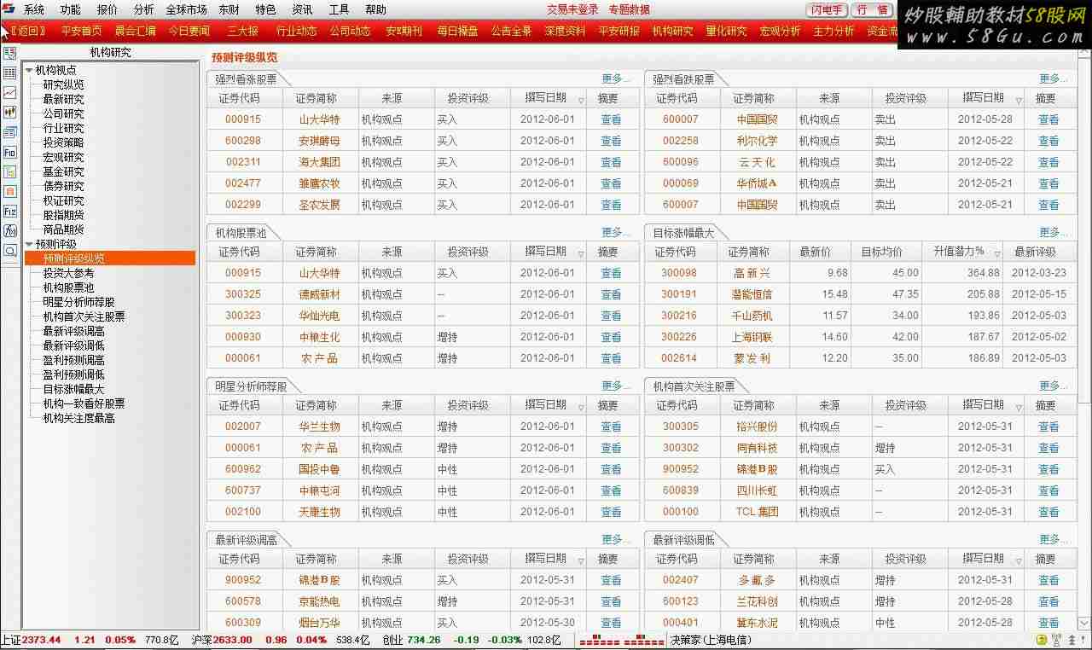Image resolution: width=1092 pixels, height=650 pixels.
Task: Sort 强烈看涨股票 table by 撰写日期 arrow
Action: tap(581, 100)
